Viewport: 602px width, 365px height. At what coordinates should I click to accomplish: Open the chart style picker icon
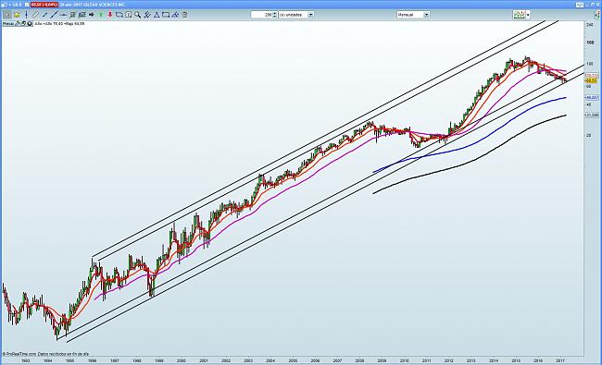[x=519, y=15]
